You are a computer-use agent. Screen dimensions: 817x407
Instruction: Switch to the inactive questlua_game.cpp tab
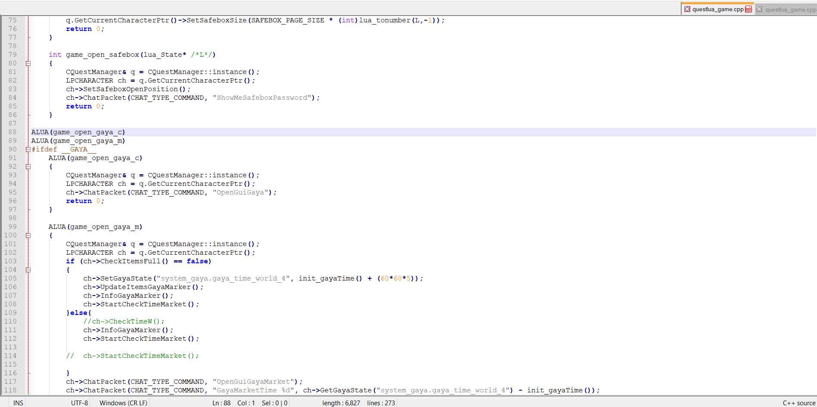[790, 9]
